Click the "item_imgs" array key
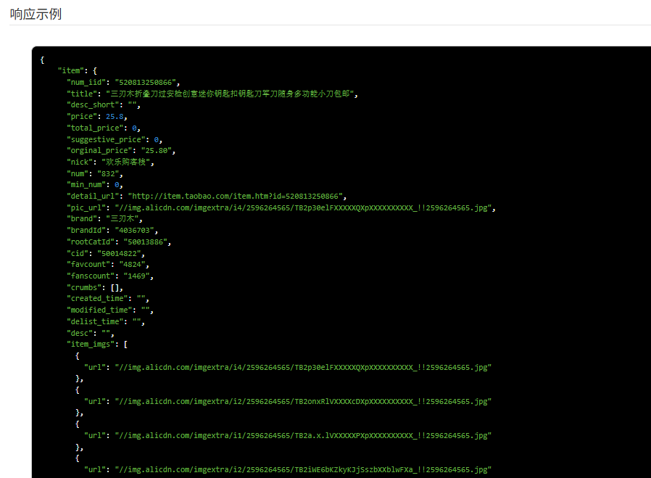The image size is (651, 478). 91,345
